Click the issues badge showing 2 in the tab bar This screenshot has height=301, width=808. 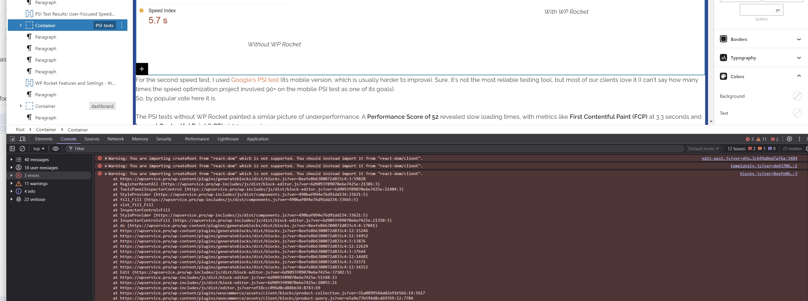pyautogui.click(x=774, y=139)
